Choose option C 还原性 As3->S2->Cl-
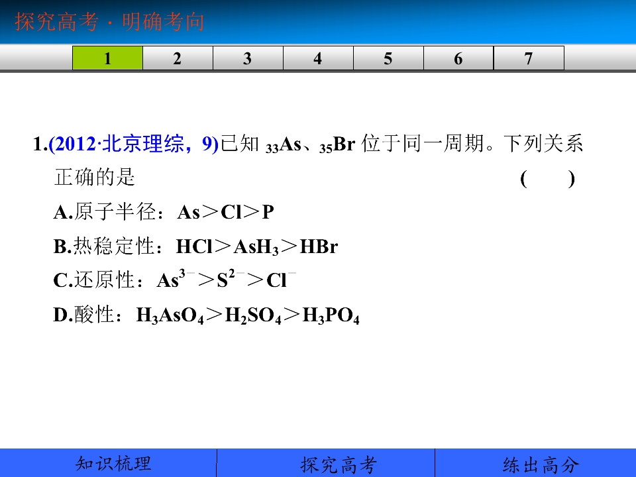Screen dimensions: 636x477 (x=174, y=280)
